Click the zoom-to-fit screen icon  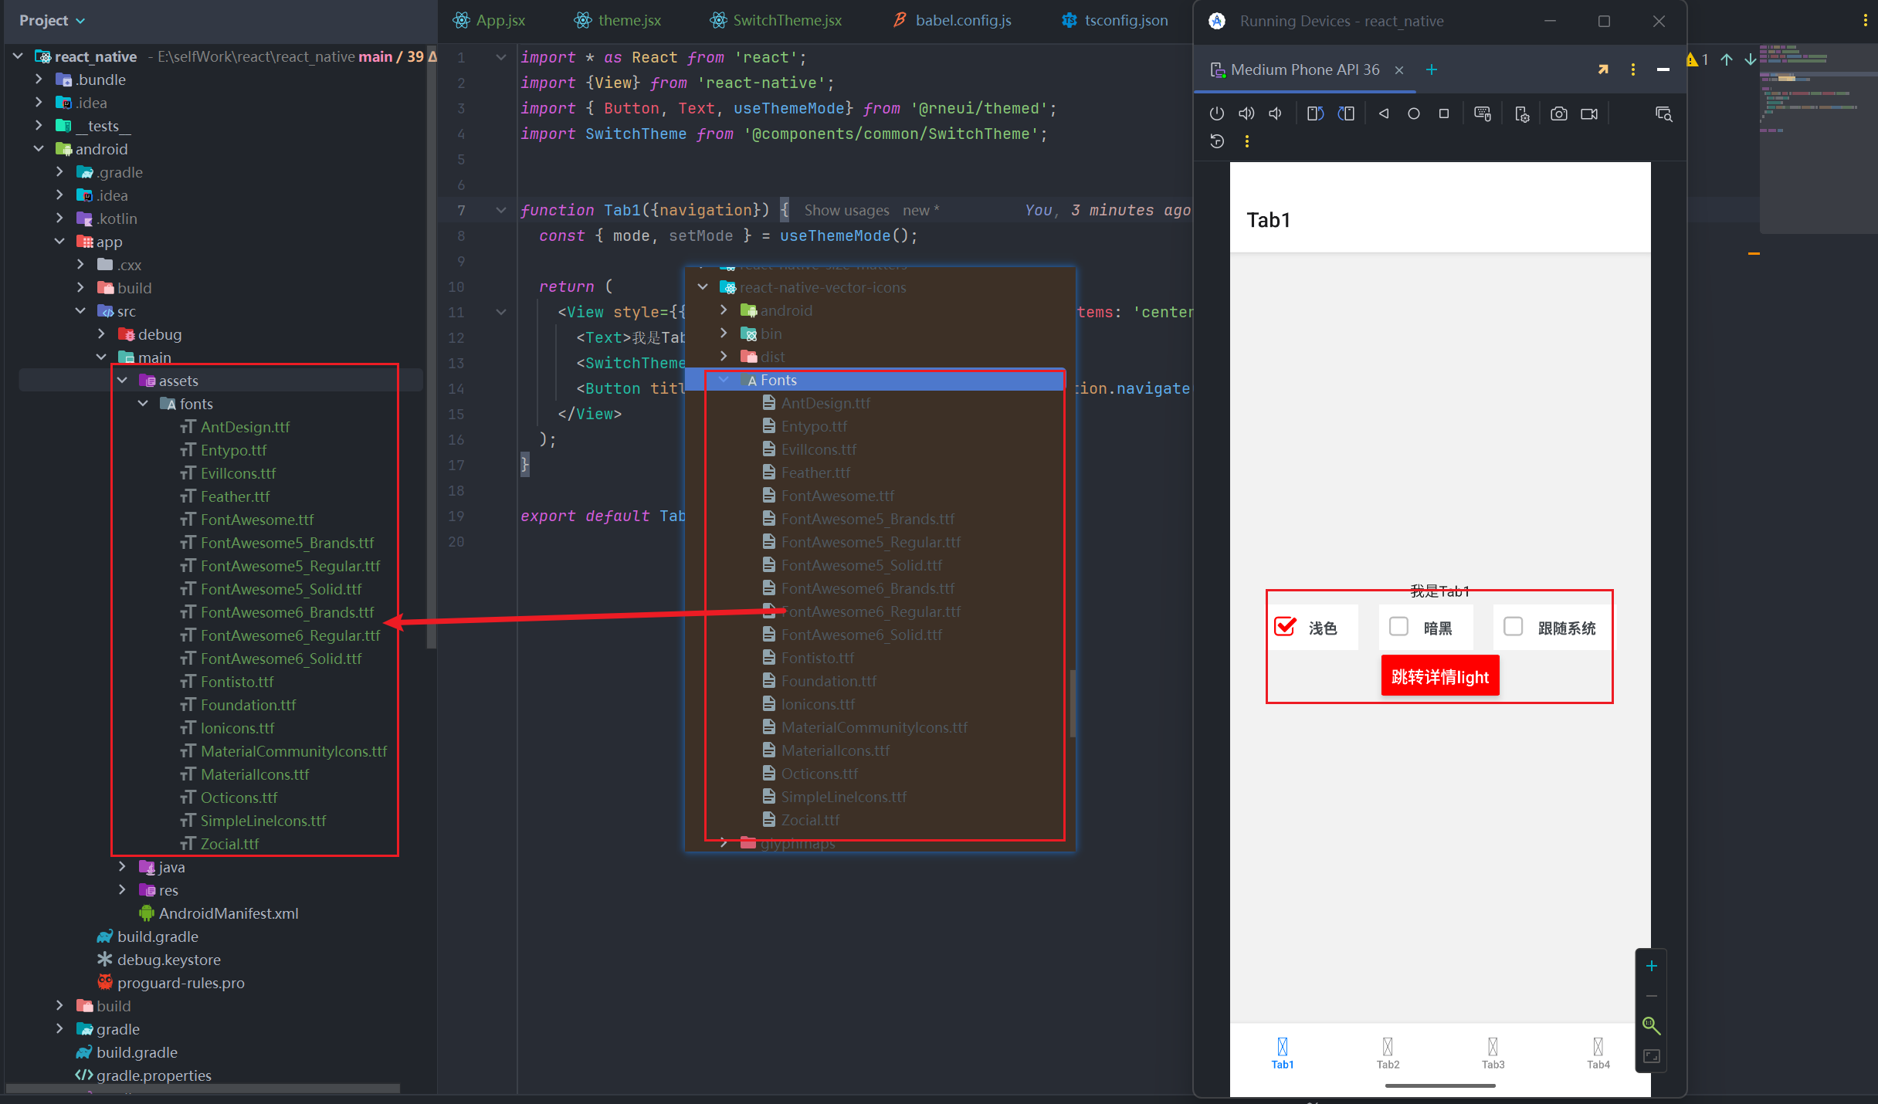point(1652,1056)
